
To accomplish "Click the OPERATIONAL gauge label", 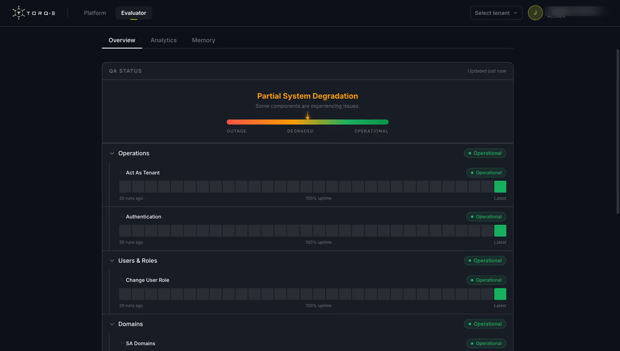I will point(371,131).
